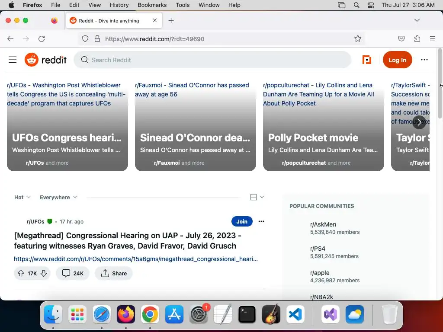Open Firefox File menu
This screenshot has height=332, width=443.
click(56, 5)
